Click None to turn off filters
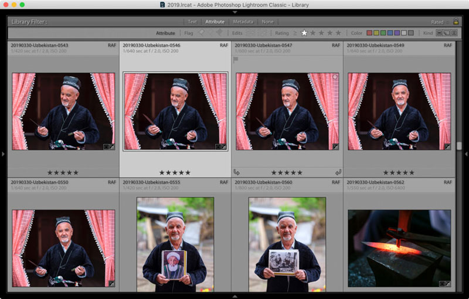Image resolution: width=469 pixels, height=299 pixels. (x=267, y=22)
